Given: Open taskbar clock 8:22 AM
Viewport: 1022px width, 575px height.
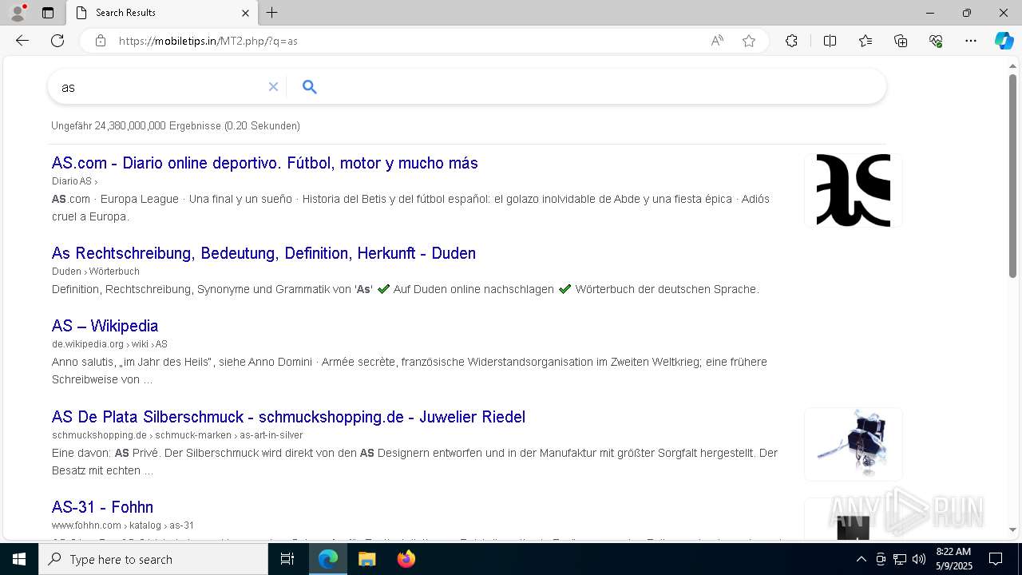Looking at the screenshot, I should (x=953, y=559).
